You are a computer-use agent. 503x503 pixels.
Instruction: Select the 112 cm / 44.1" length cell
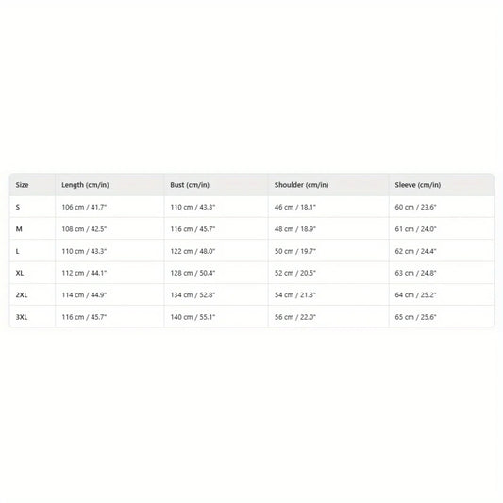click(84, 273)
